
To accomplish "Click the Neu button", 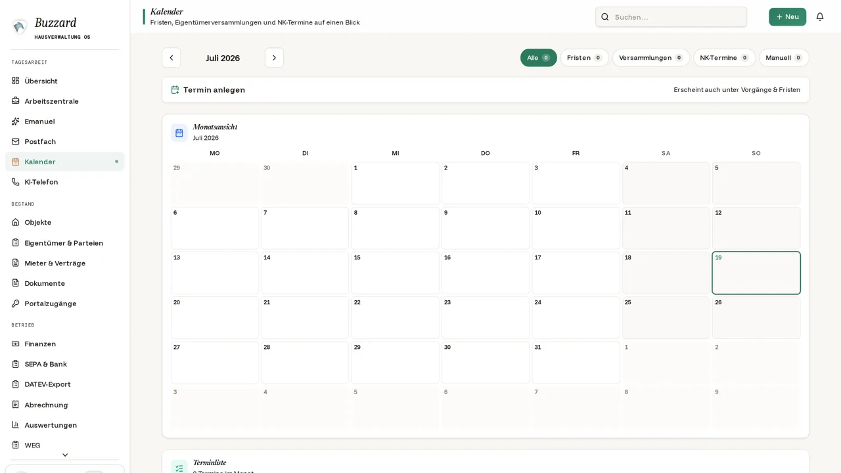I will point(787,17).
